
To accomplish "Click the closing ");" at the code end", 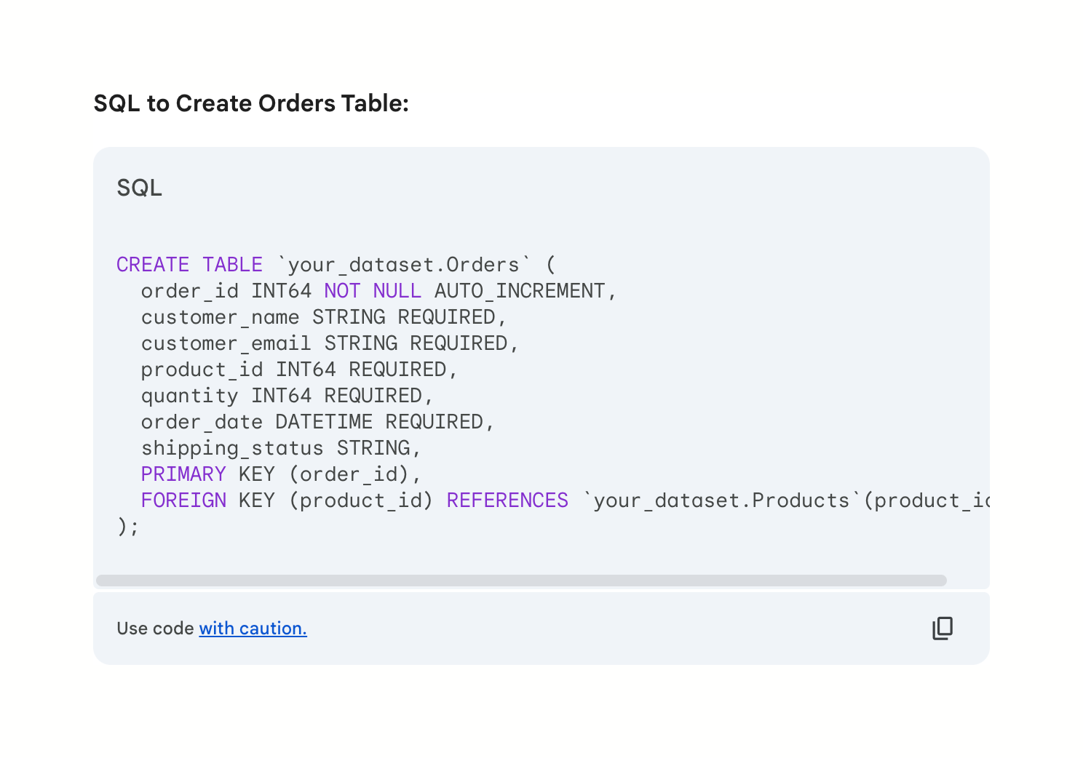I will pyautogui.click(x=127, y=526).
